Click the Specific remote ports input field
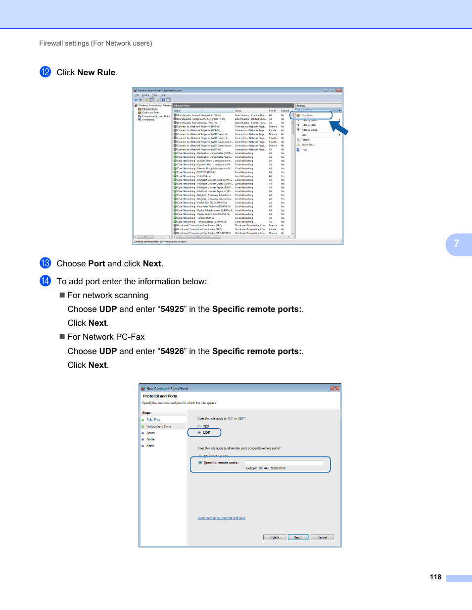Viewport: 472px width, 610px height. [x=284, y=463]
